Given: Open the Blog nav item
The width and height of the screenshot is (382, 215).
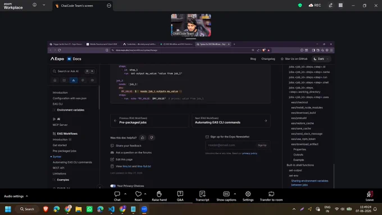Looking at the screenshot, I should [253, 59].
